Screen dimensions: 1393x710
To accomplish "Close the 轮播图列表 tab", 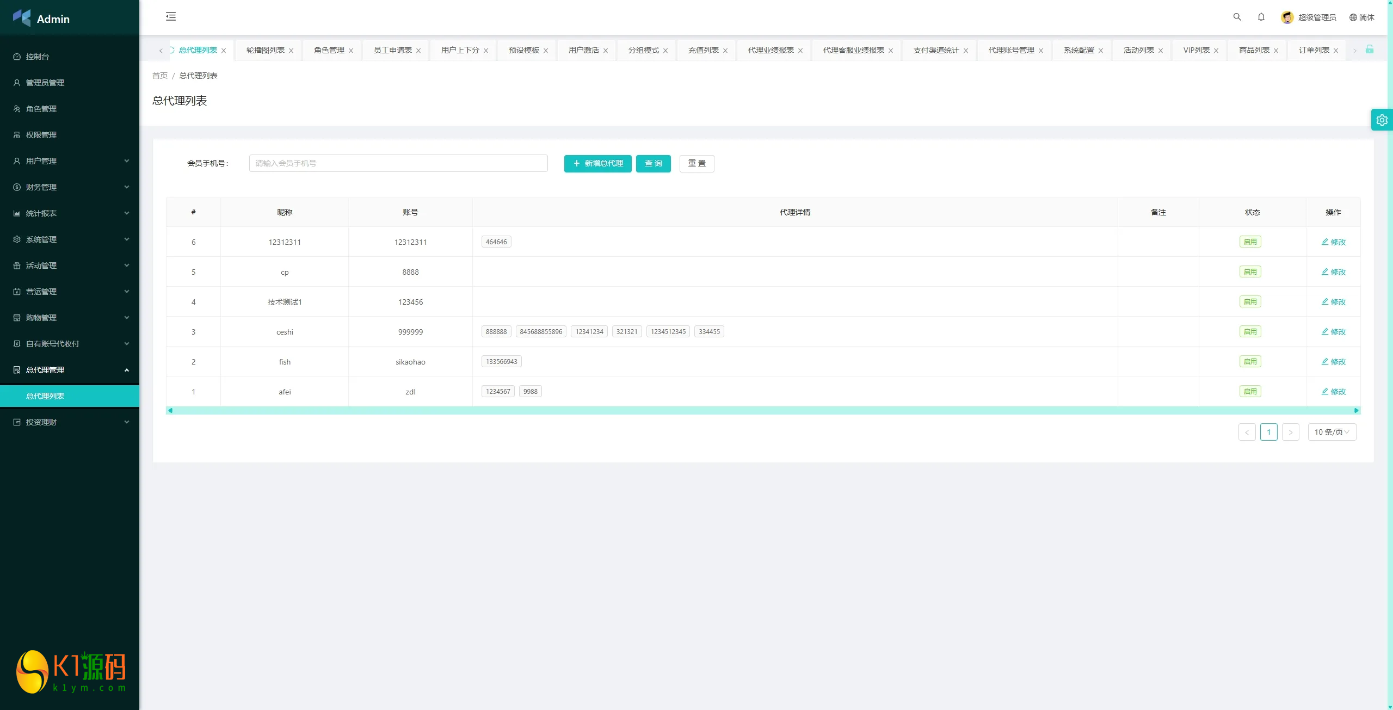I will coord(291,51).
